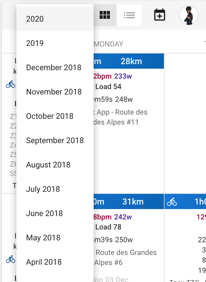Go to June 2018

tap(55, 213)
